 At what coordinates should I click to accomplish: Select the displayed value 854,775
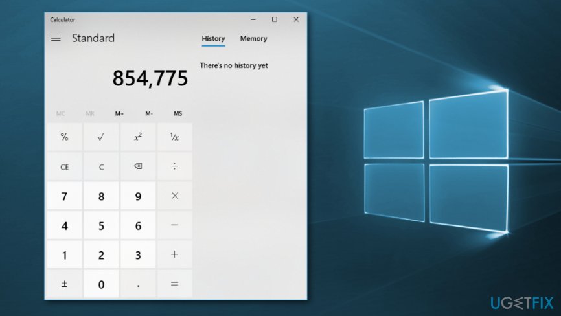[x=150, y=78]
